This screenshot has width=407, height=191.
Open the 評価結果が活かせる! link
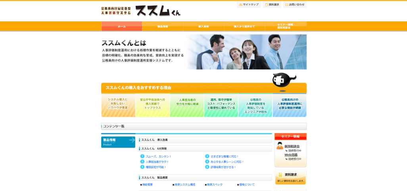coord(223,167)
